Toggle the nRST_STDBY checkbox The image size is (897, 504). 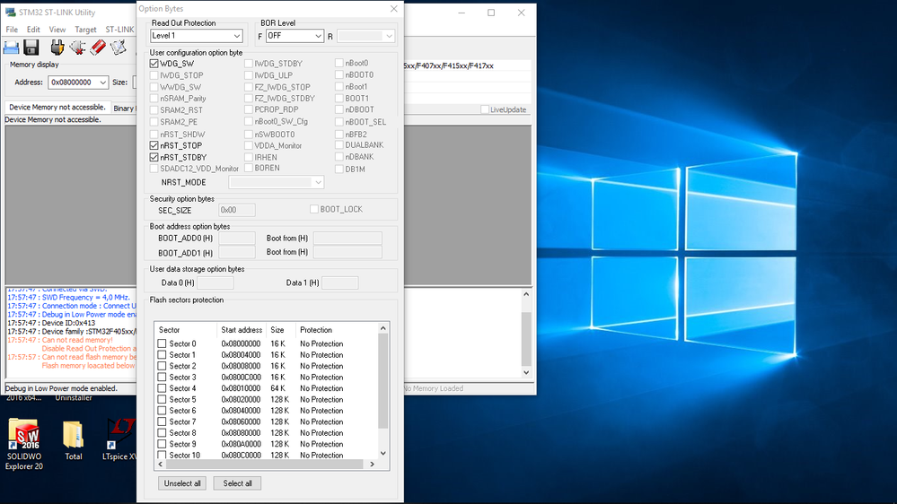coord(154,157)
